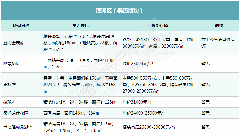This screenshot has width=240, height=137.
Task: Click the 调整 column header
Action: (x=219, y=25)
